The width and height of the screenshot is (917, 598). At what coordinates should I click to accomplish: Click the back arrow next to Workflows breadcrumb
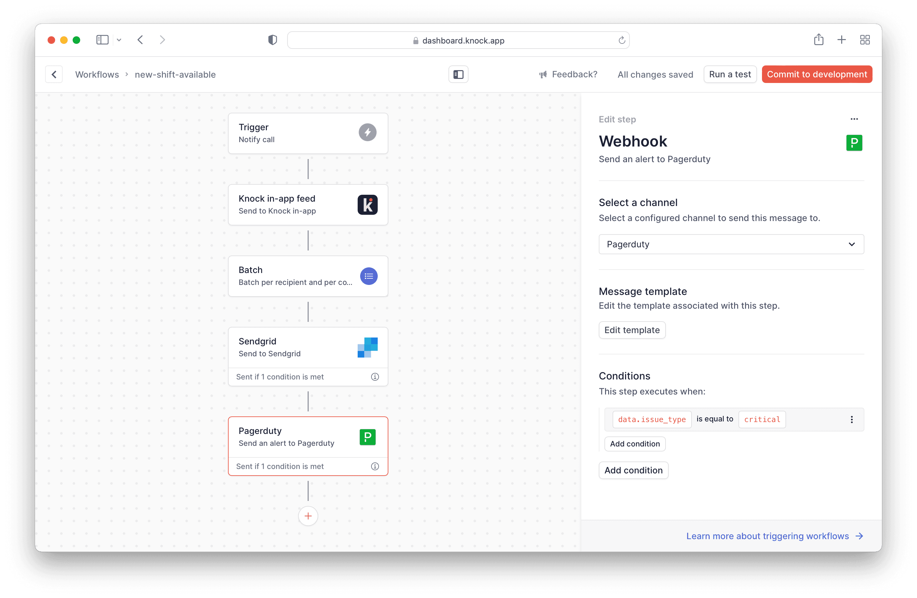pyautogui.click(x=54, y=74)
